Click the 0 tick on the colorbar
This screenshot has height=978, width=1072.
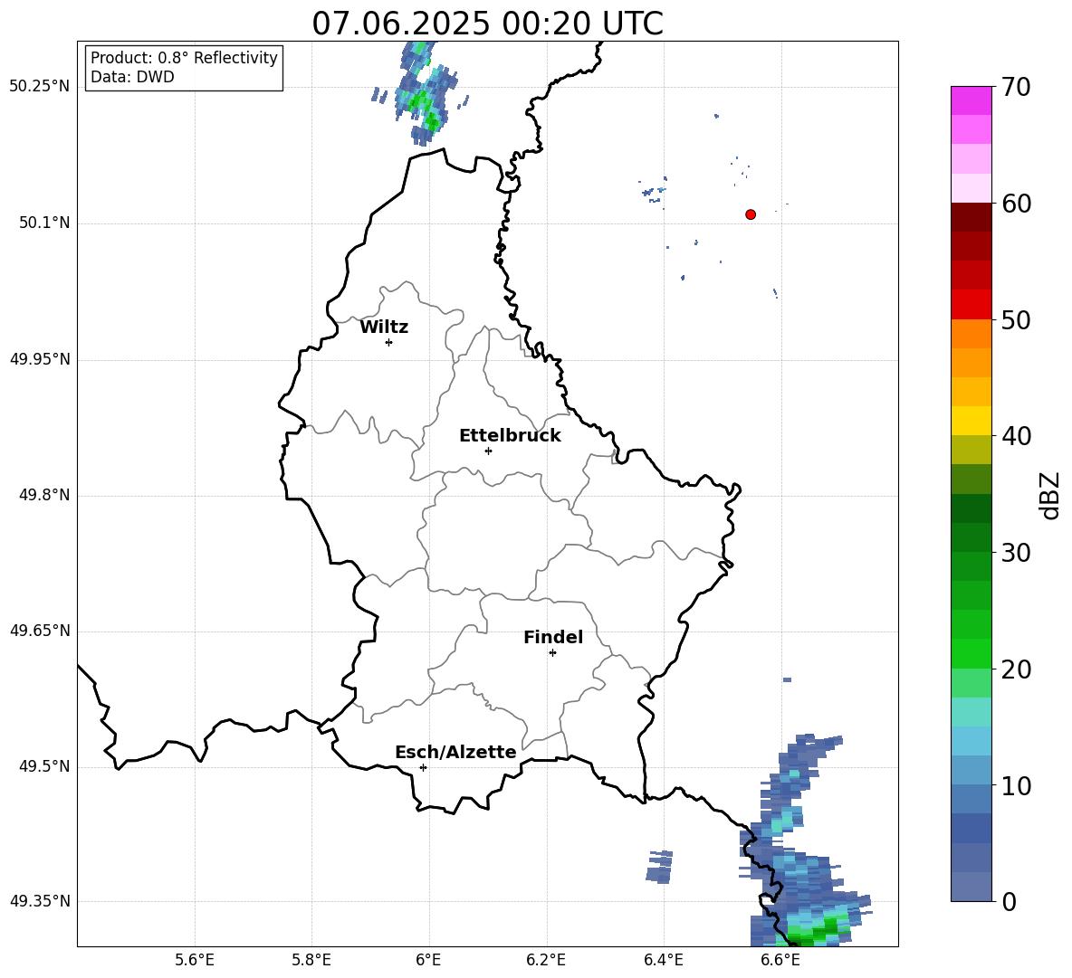coord(1009,902)
